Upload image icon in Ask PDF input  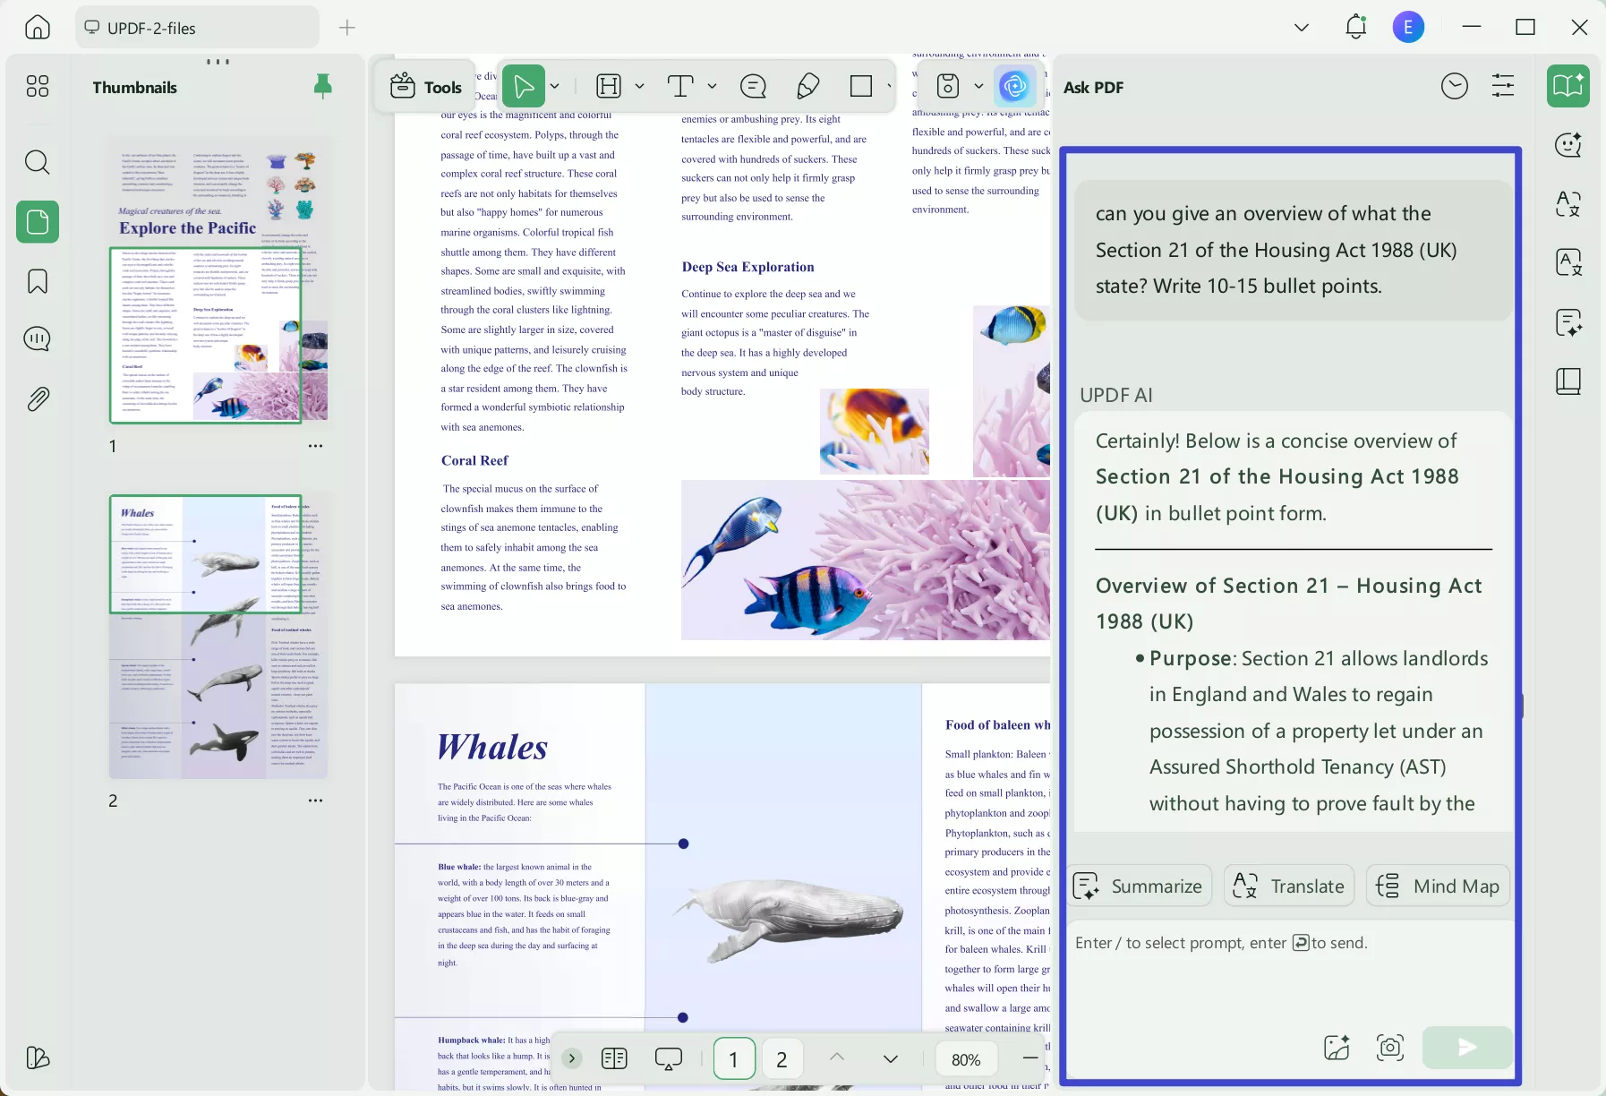tap(1337, 1047)
